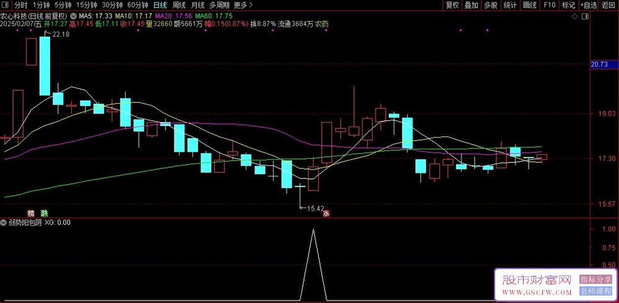Switch to 周线 weekly chart

[x=179, y=5]
